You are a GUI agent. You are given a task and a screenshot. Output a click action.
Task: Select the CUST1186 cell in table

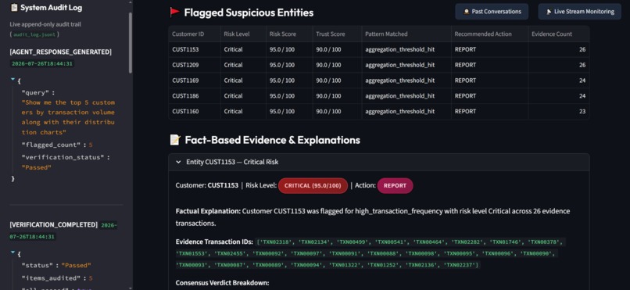tap(195, 96)
